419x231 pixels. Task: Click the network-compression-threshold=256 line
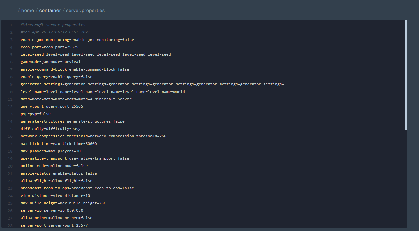tap(93, 136)
